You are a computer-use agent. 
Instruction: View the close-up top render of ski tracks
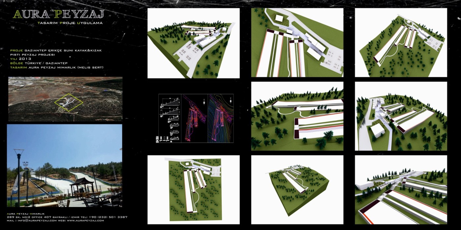point(297,42)
